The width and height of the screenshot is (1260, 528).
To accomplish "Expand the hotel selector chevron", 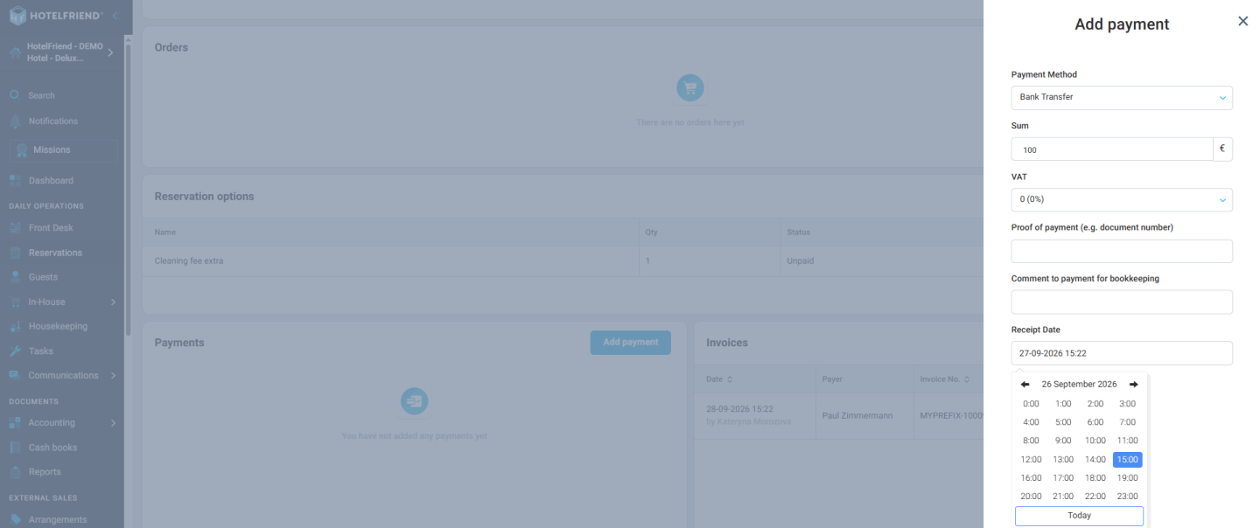I will coord(110,52).
